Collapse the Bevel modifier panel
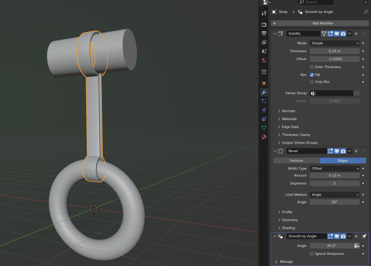 pyautogui.click(x=274, y=151)
